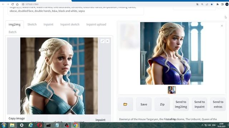Click the Zip button

162,104
